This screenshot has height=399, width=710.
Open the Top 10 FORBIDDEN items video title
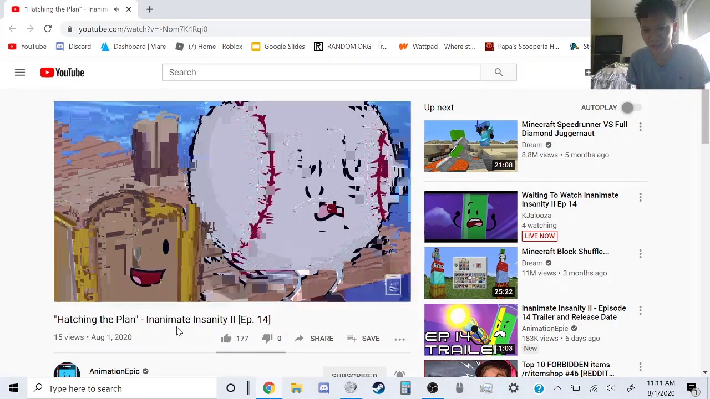click(x=567, y=369)
